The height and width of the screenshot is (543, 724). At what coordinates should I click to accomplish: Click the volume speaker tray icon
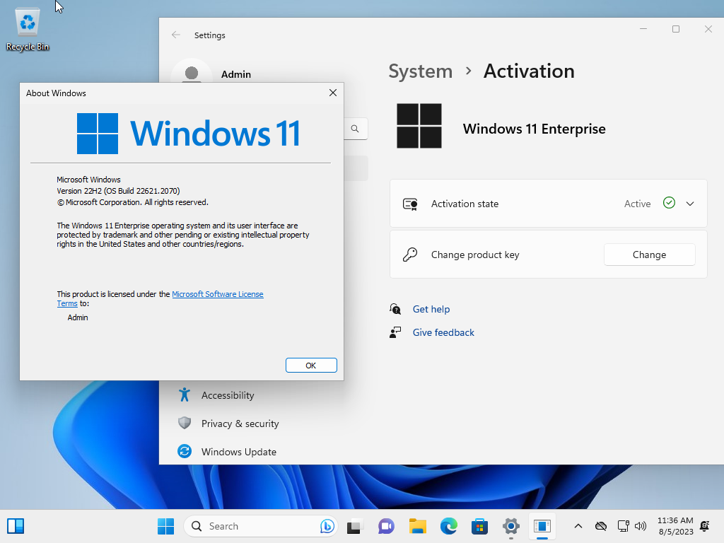[641, 526]
